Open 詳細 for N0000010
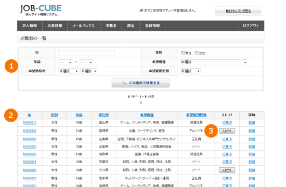This screenshot has width=286, height=187. pyautogui.click(x=252, y=123)
